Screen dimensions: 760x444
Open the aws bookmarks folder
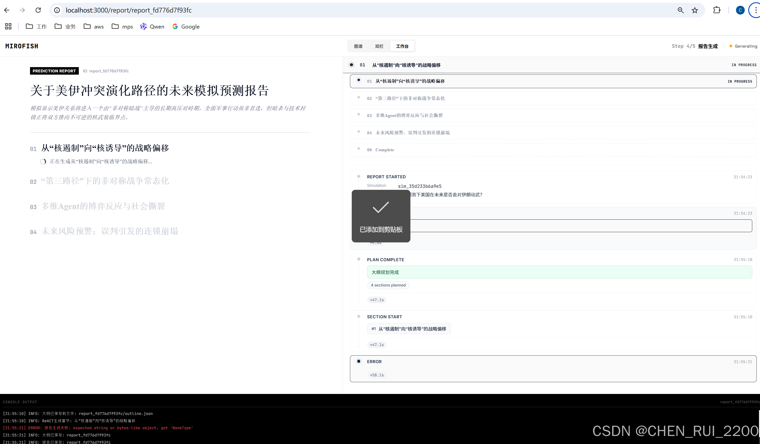coord(94,27)
